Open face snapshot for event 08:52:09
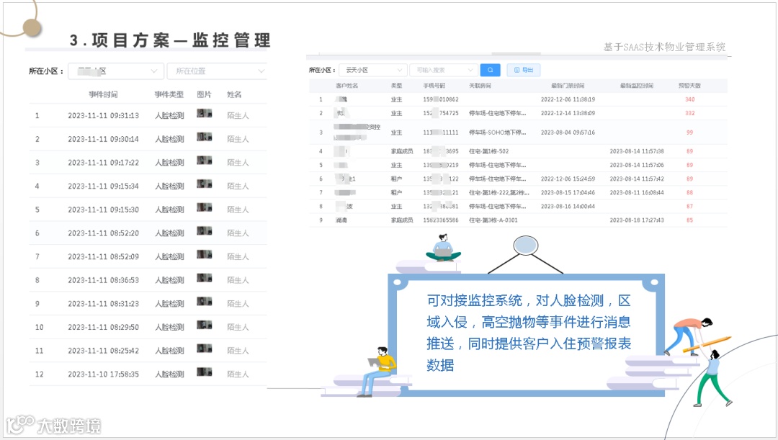 click(x=205, y=254)
